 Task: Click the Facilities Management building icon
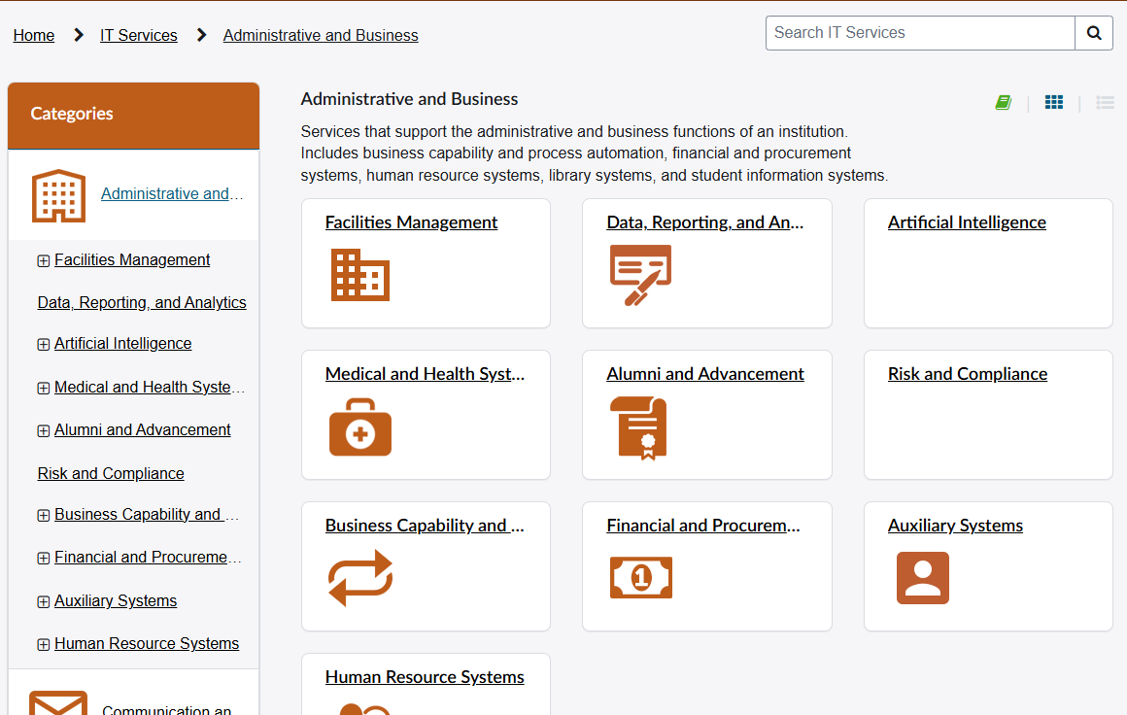pyautogui.click(x=359, y=275)
